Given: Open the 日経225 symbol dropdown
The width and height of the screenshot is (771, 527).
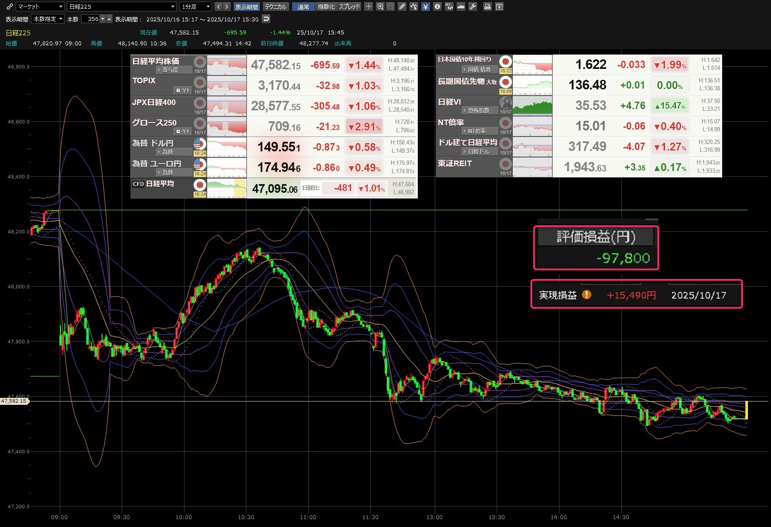Looking at the screenshot, I should (x=122, y=7).
